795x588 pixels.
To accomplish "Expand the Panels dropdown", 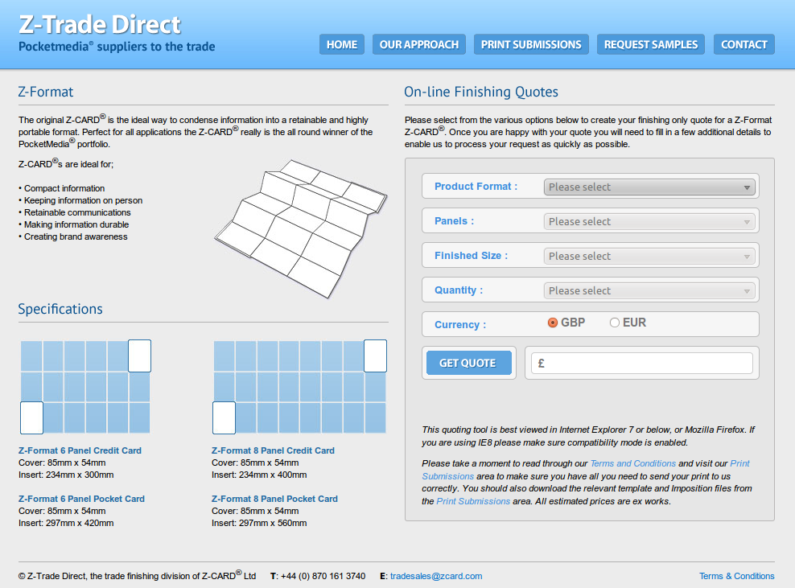I will [x=649, y=222].
